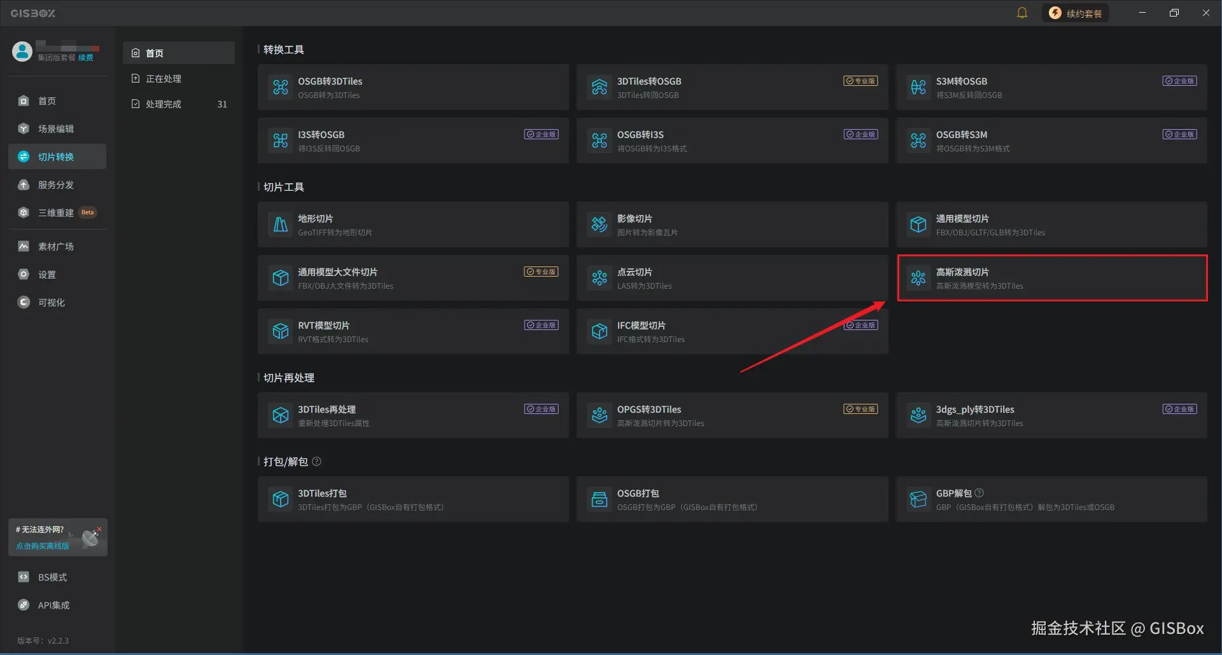Open 设置 in the sidebar

point(57,274)
